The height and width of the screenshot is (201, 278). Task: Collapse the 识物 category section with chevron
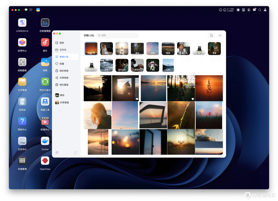[x=220, y=36]
